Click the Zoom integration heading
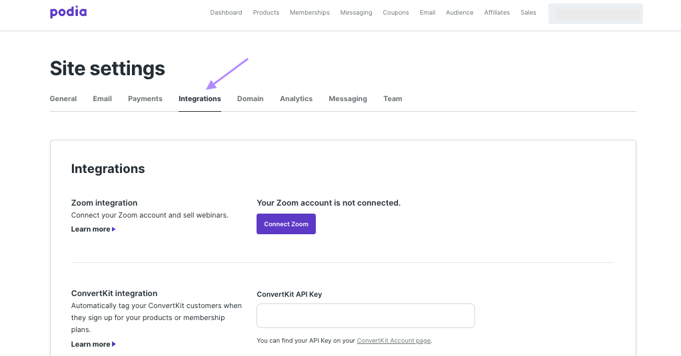This screenshot has height=356, width=681. (104, 202)
